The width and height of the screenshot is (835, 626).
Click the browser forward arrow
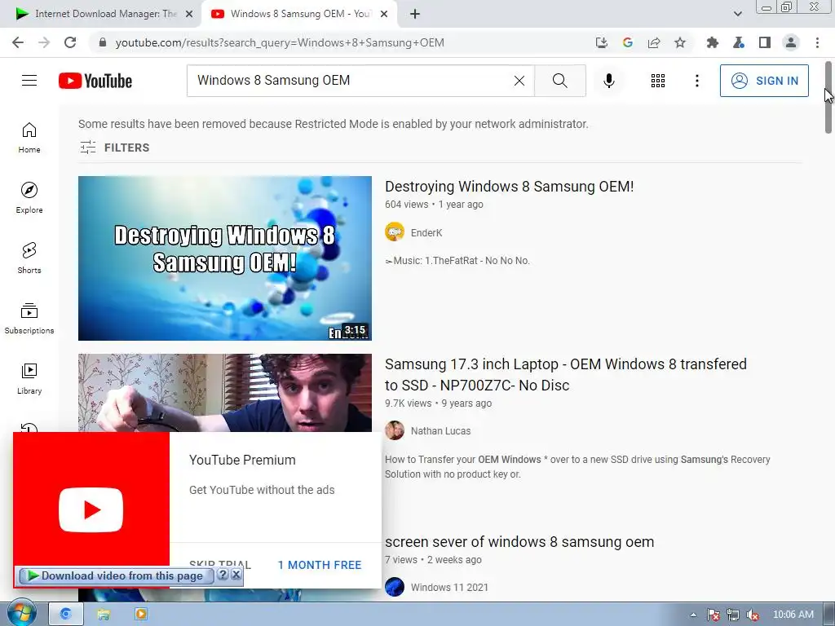[x=44, y=42]
